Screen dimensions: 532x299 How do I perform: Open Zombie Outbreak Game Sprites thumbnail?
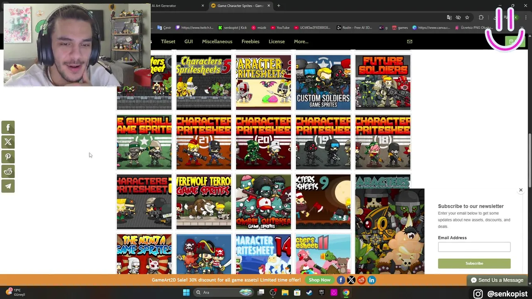point(264,202)
